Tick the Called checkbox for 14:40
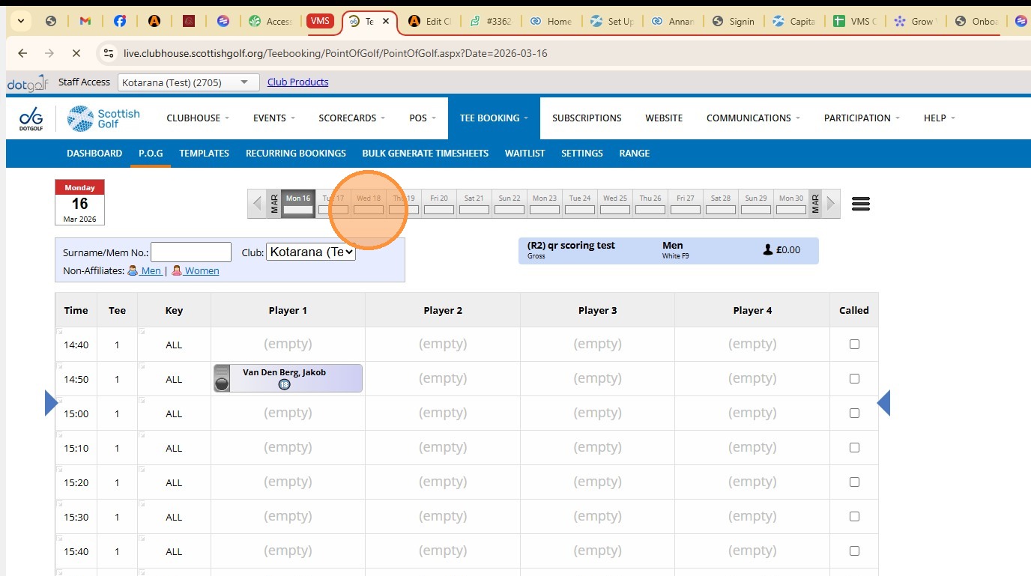1031x576 pixels. pos(854,345)
